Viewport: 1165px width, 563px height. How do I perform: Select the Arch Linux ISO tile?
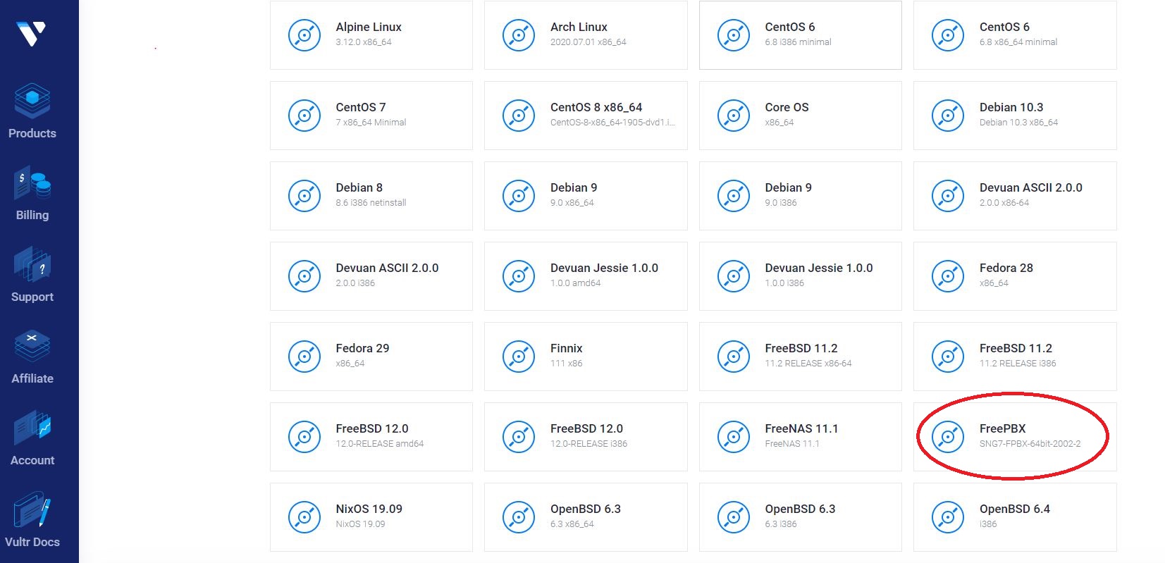tap(585, 35)
